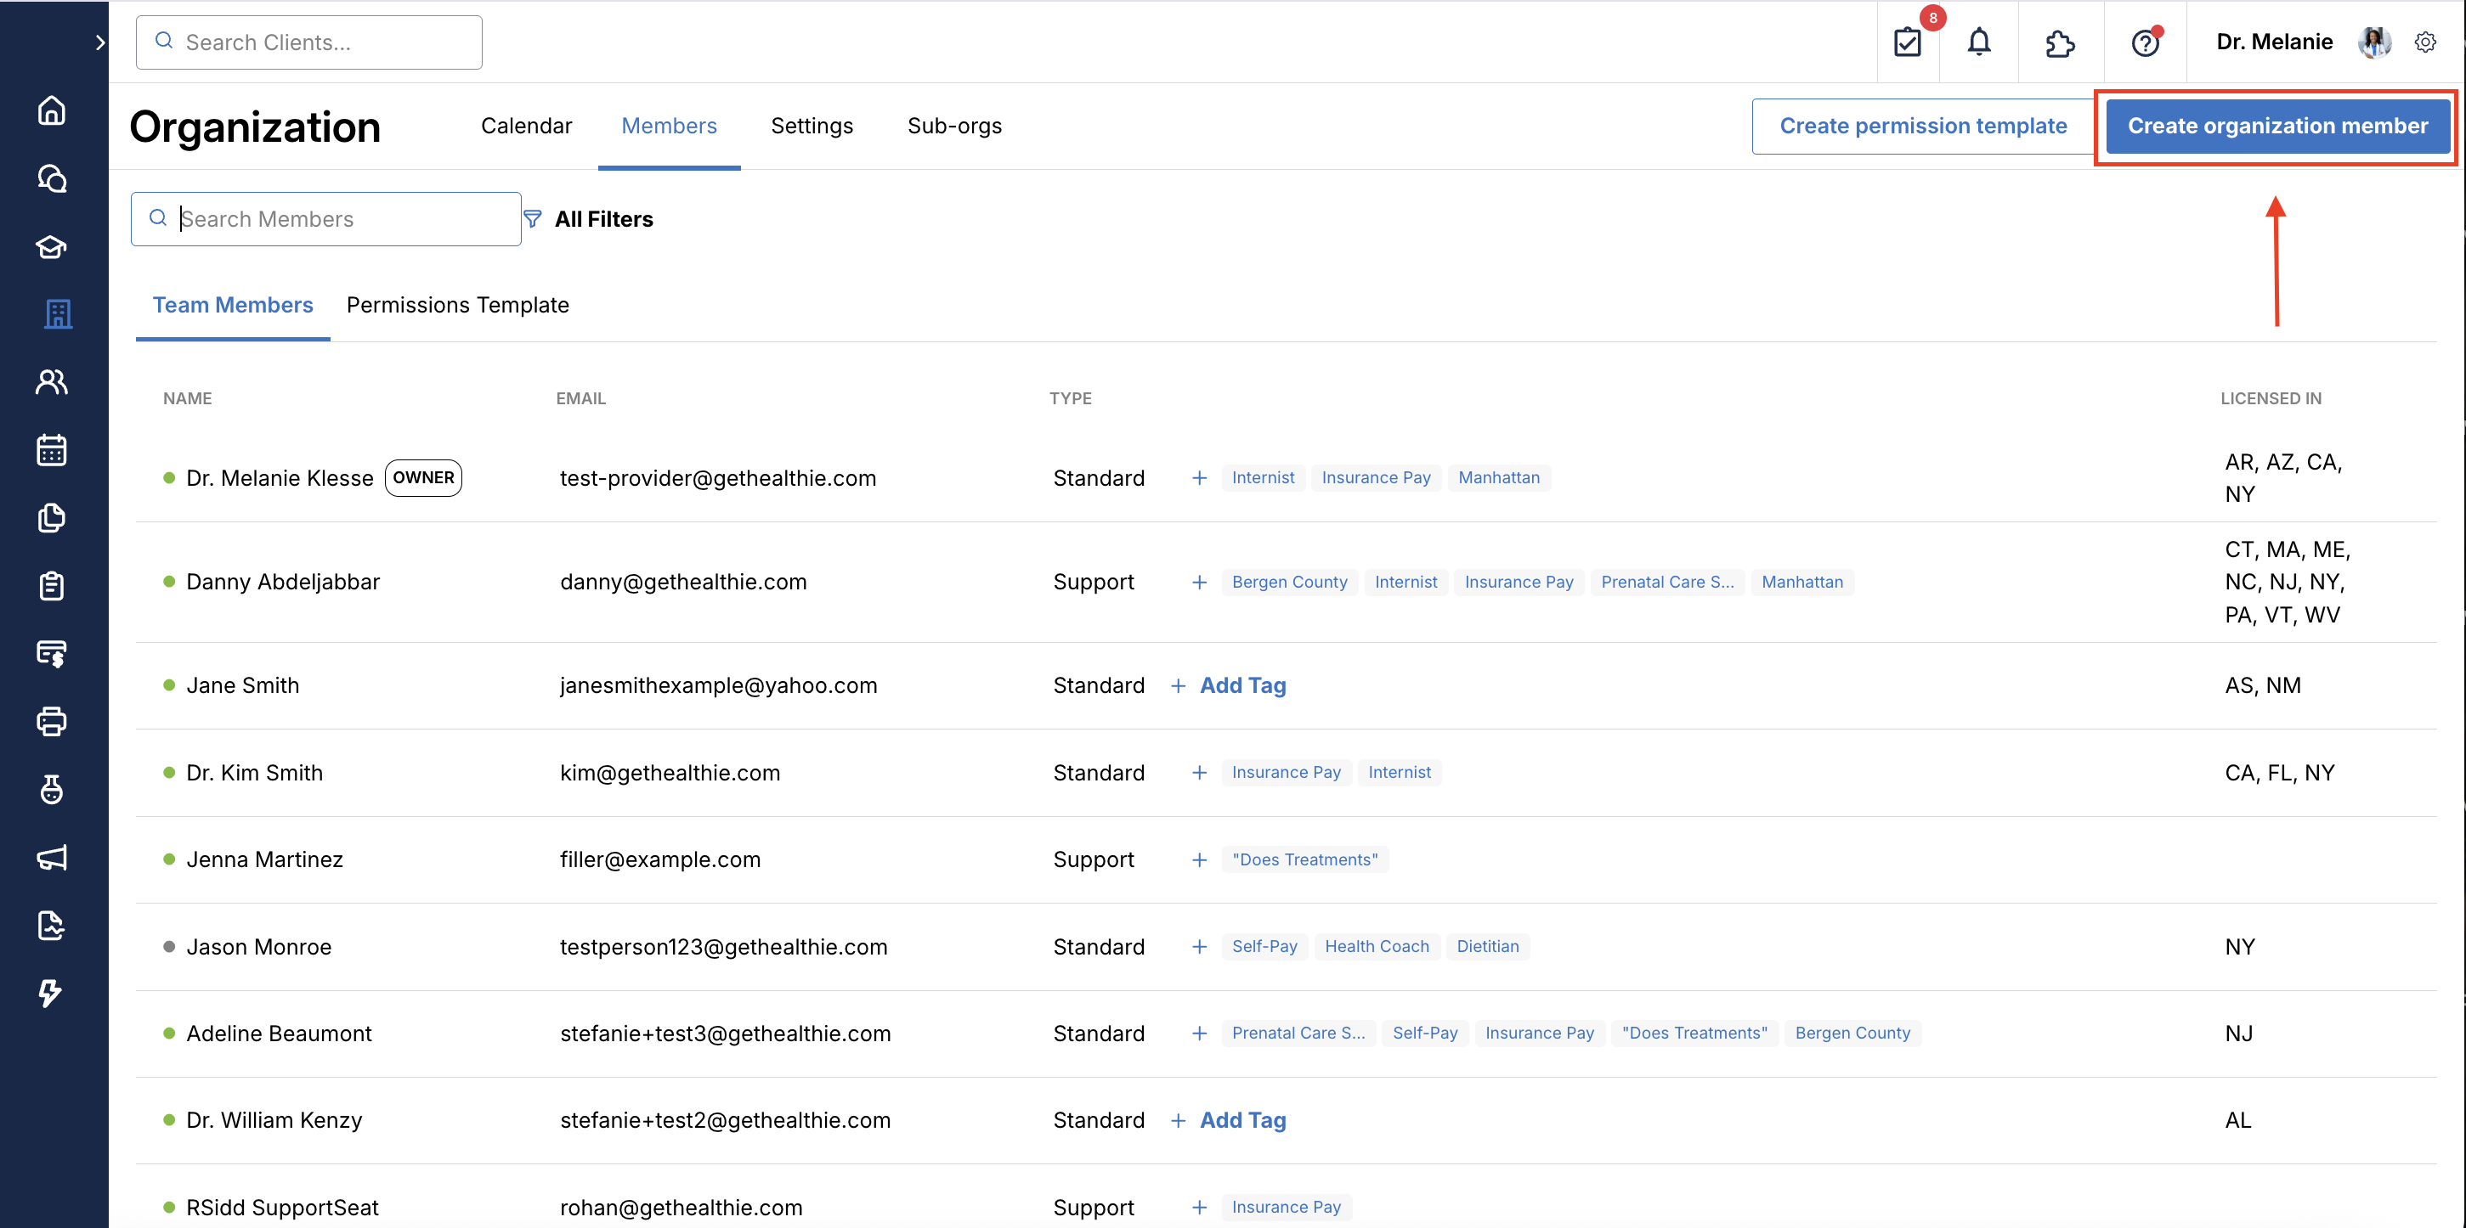Open the Chat messages sidebar icon
2466x1228 pixels.
pyautogui.click(x=52, y=179)
